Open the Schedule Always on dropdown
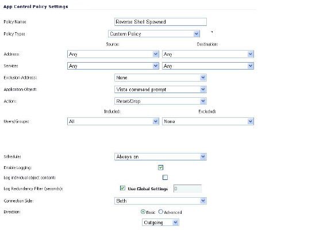 pos(160,157)
